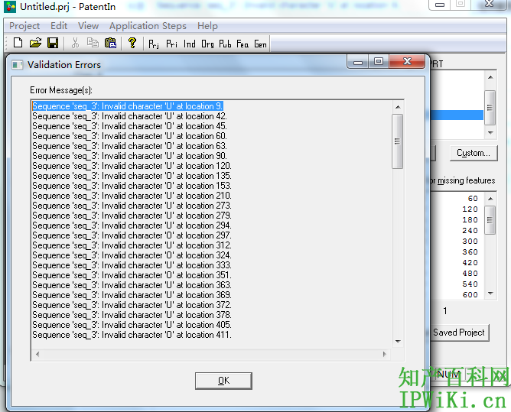The height and width of the screenshot is (412, 511).
Task: Click the New project toolbar icon
Action: click(18, 44)
